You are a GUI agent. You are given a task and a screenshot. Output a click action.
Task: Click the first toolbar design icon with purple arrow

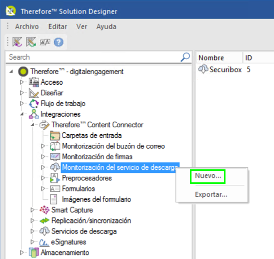pyautogui.click(x=17, y=42)
